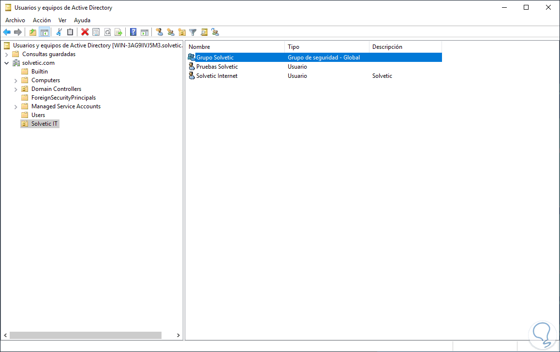Go back with the blue Back arrow
560x352 pixels.
click(7, 32)
